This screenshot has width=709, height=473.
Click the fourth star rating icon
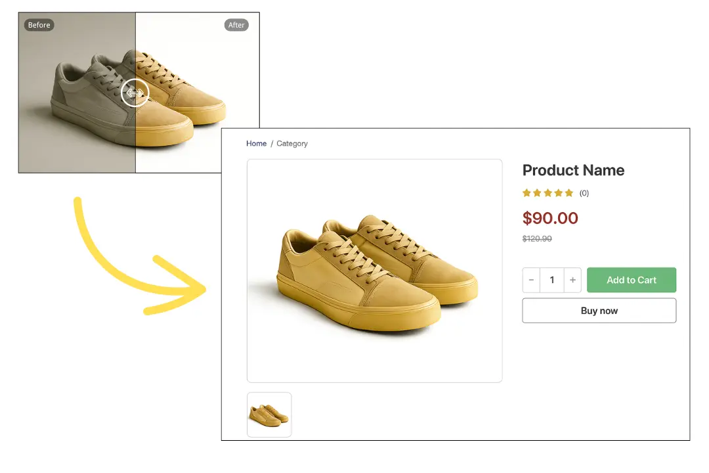point(558,193)
